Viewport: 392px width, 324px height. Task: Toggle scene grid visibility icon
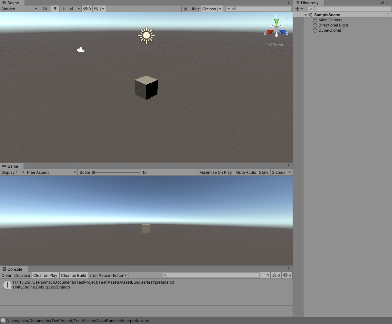click(96, 9)
